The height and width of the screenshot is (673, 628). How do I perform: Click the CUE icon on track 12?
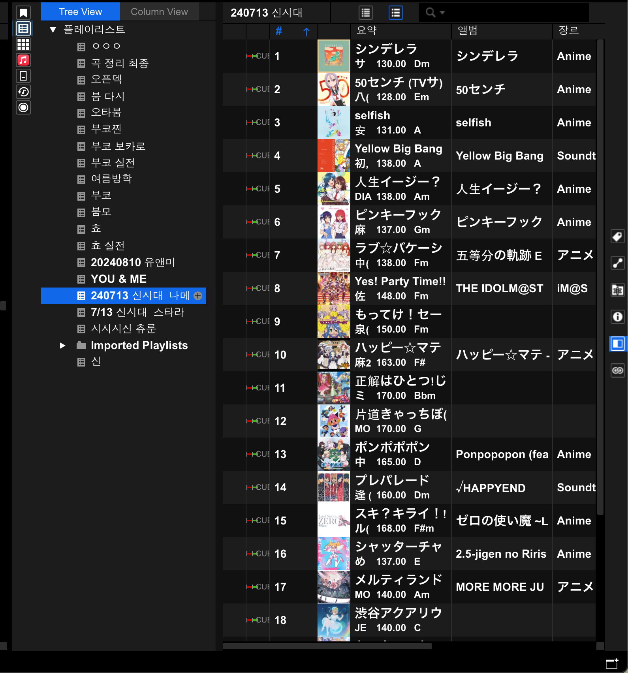pos(258,421)
